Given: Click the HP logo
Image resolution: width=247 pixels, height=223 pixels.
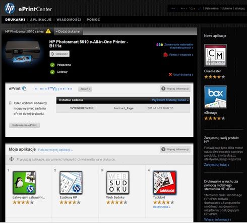Looking at the screenshot, I should click(x=10, y=8).
